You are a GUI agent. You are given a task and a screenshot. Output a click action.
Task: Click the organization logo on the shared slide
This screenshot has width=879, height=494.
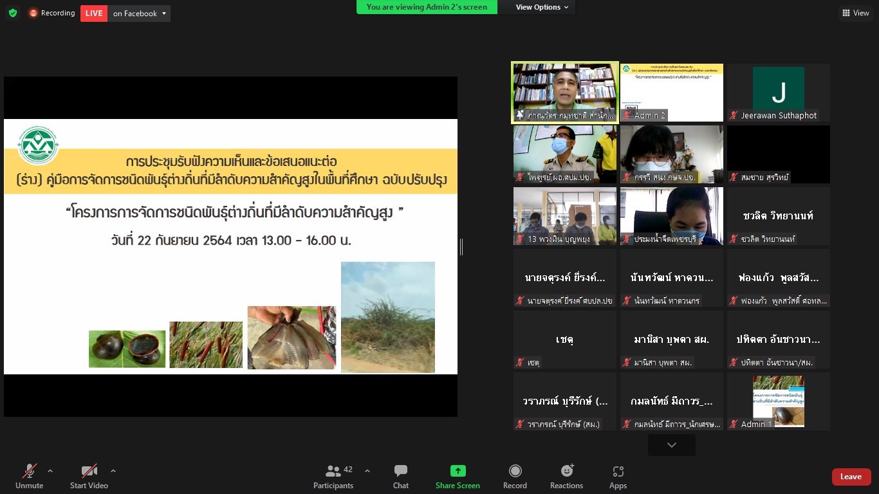38,145
